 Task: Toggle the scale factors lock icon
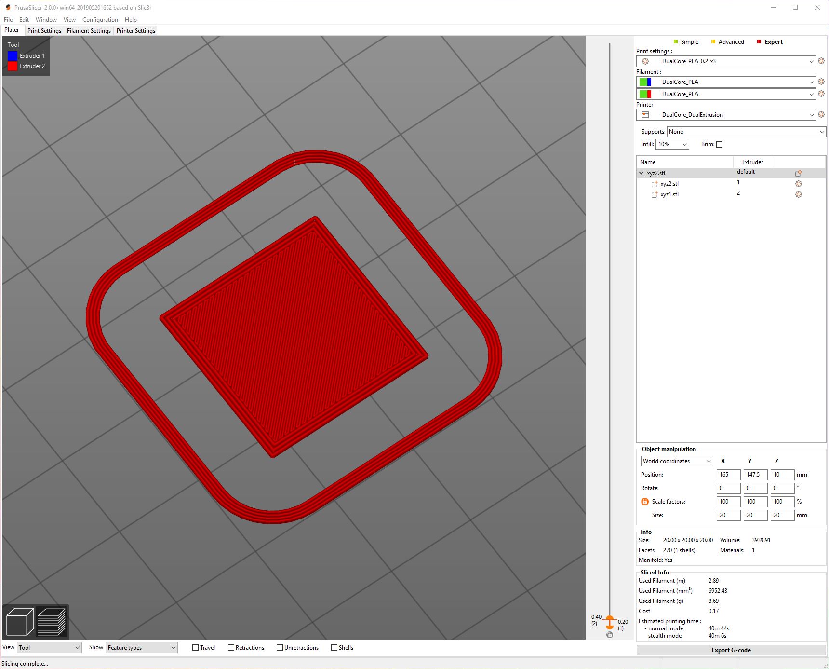(x=645, y=502)
